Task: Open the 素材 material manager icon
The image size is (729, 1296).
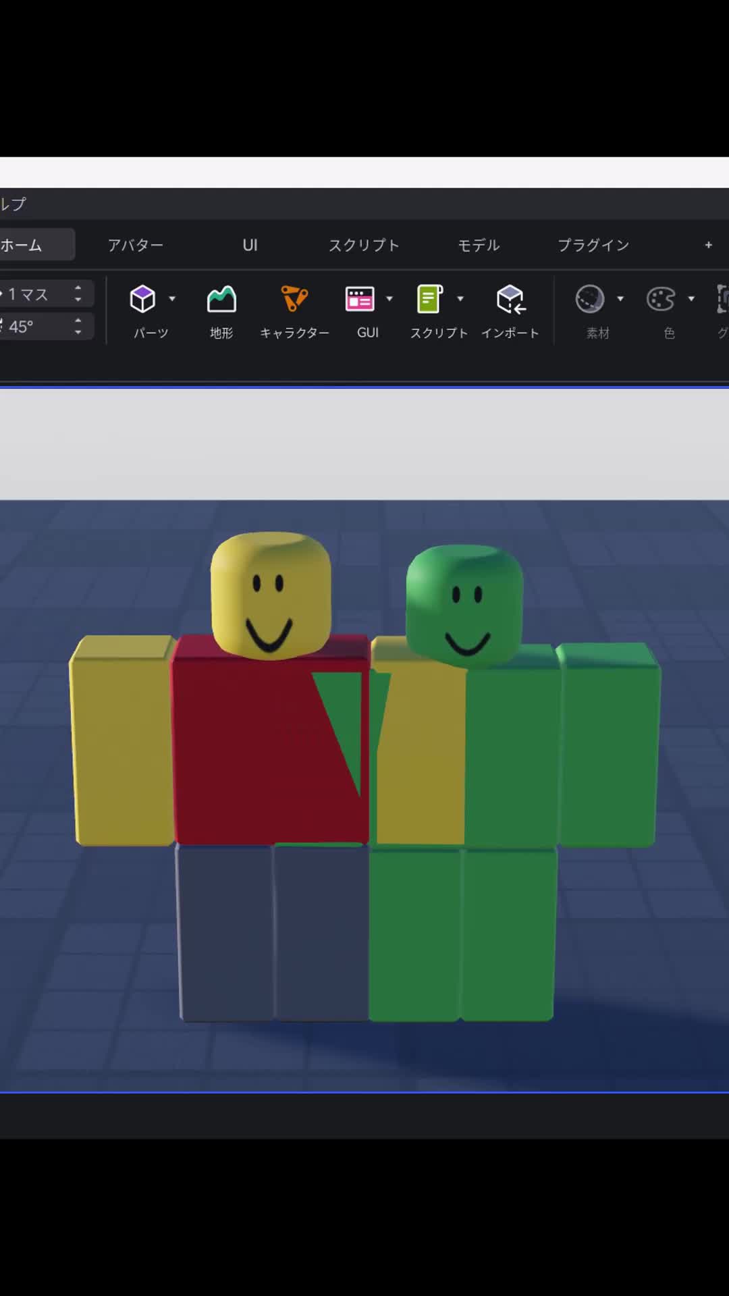Action: pyautogui.click(x=589, y=299)
